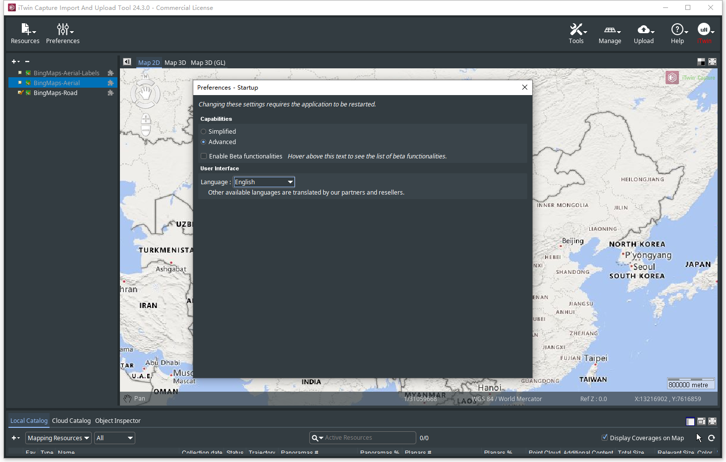Viewport: 726px width, 462px height.
Task: Click the WGS 84 / World Mercator status text
Action: tap(506, 399)
